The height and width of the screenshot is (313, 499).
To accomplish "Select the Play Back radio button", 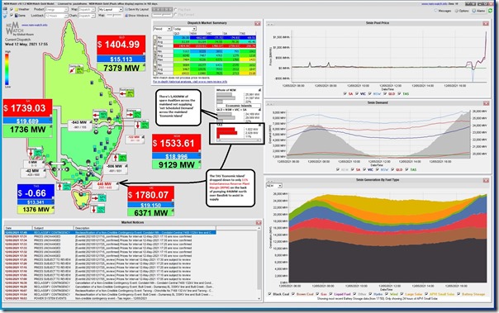I will pos(176,9).
